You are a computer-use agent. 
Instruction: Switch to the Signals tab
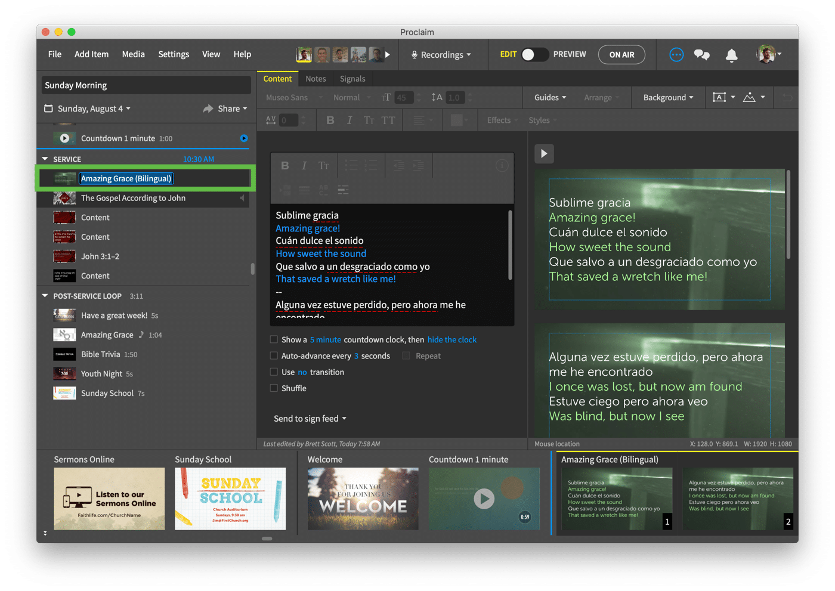352,79
